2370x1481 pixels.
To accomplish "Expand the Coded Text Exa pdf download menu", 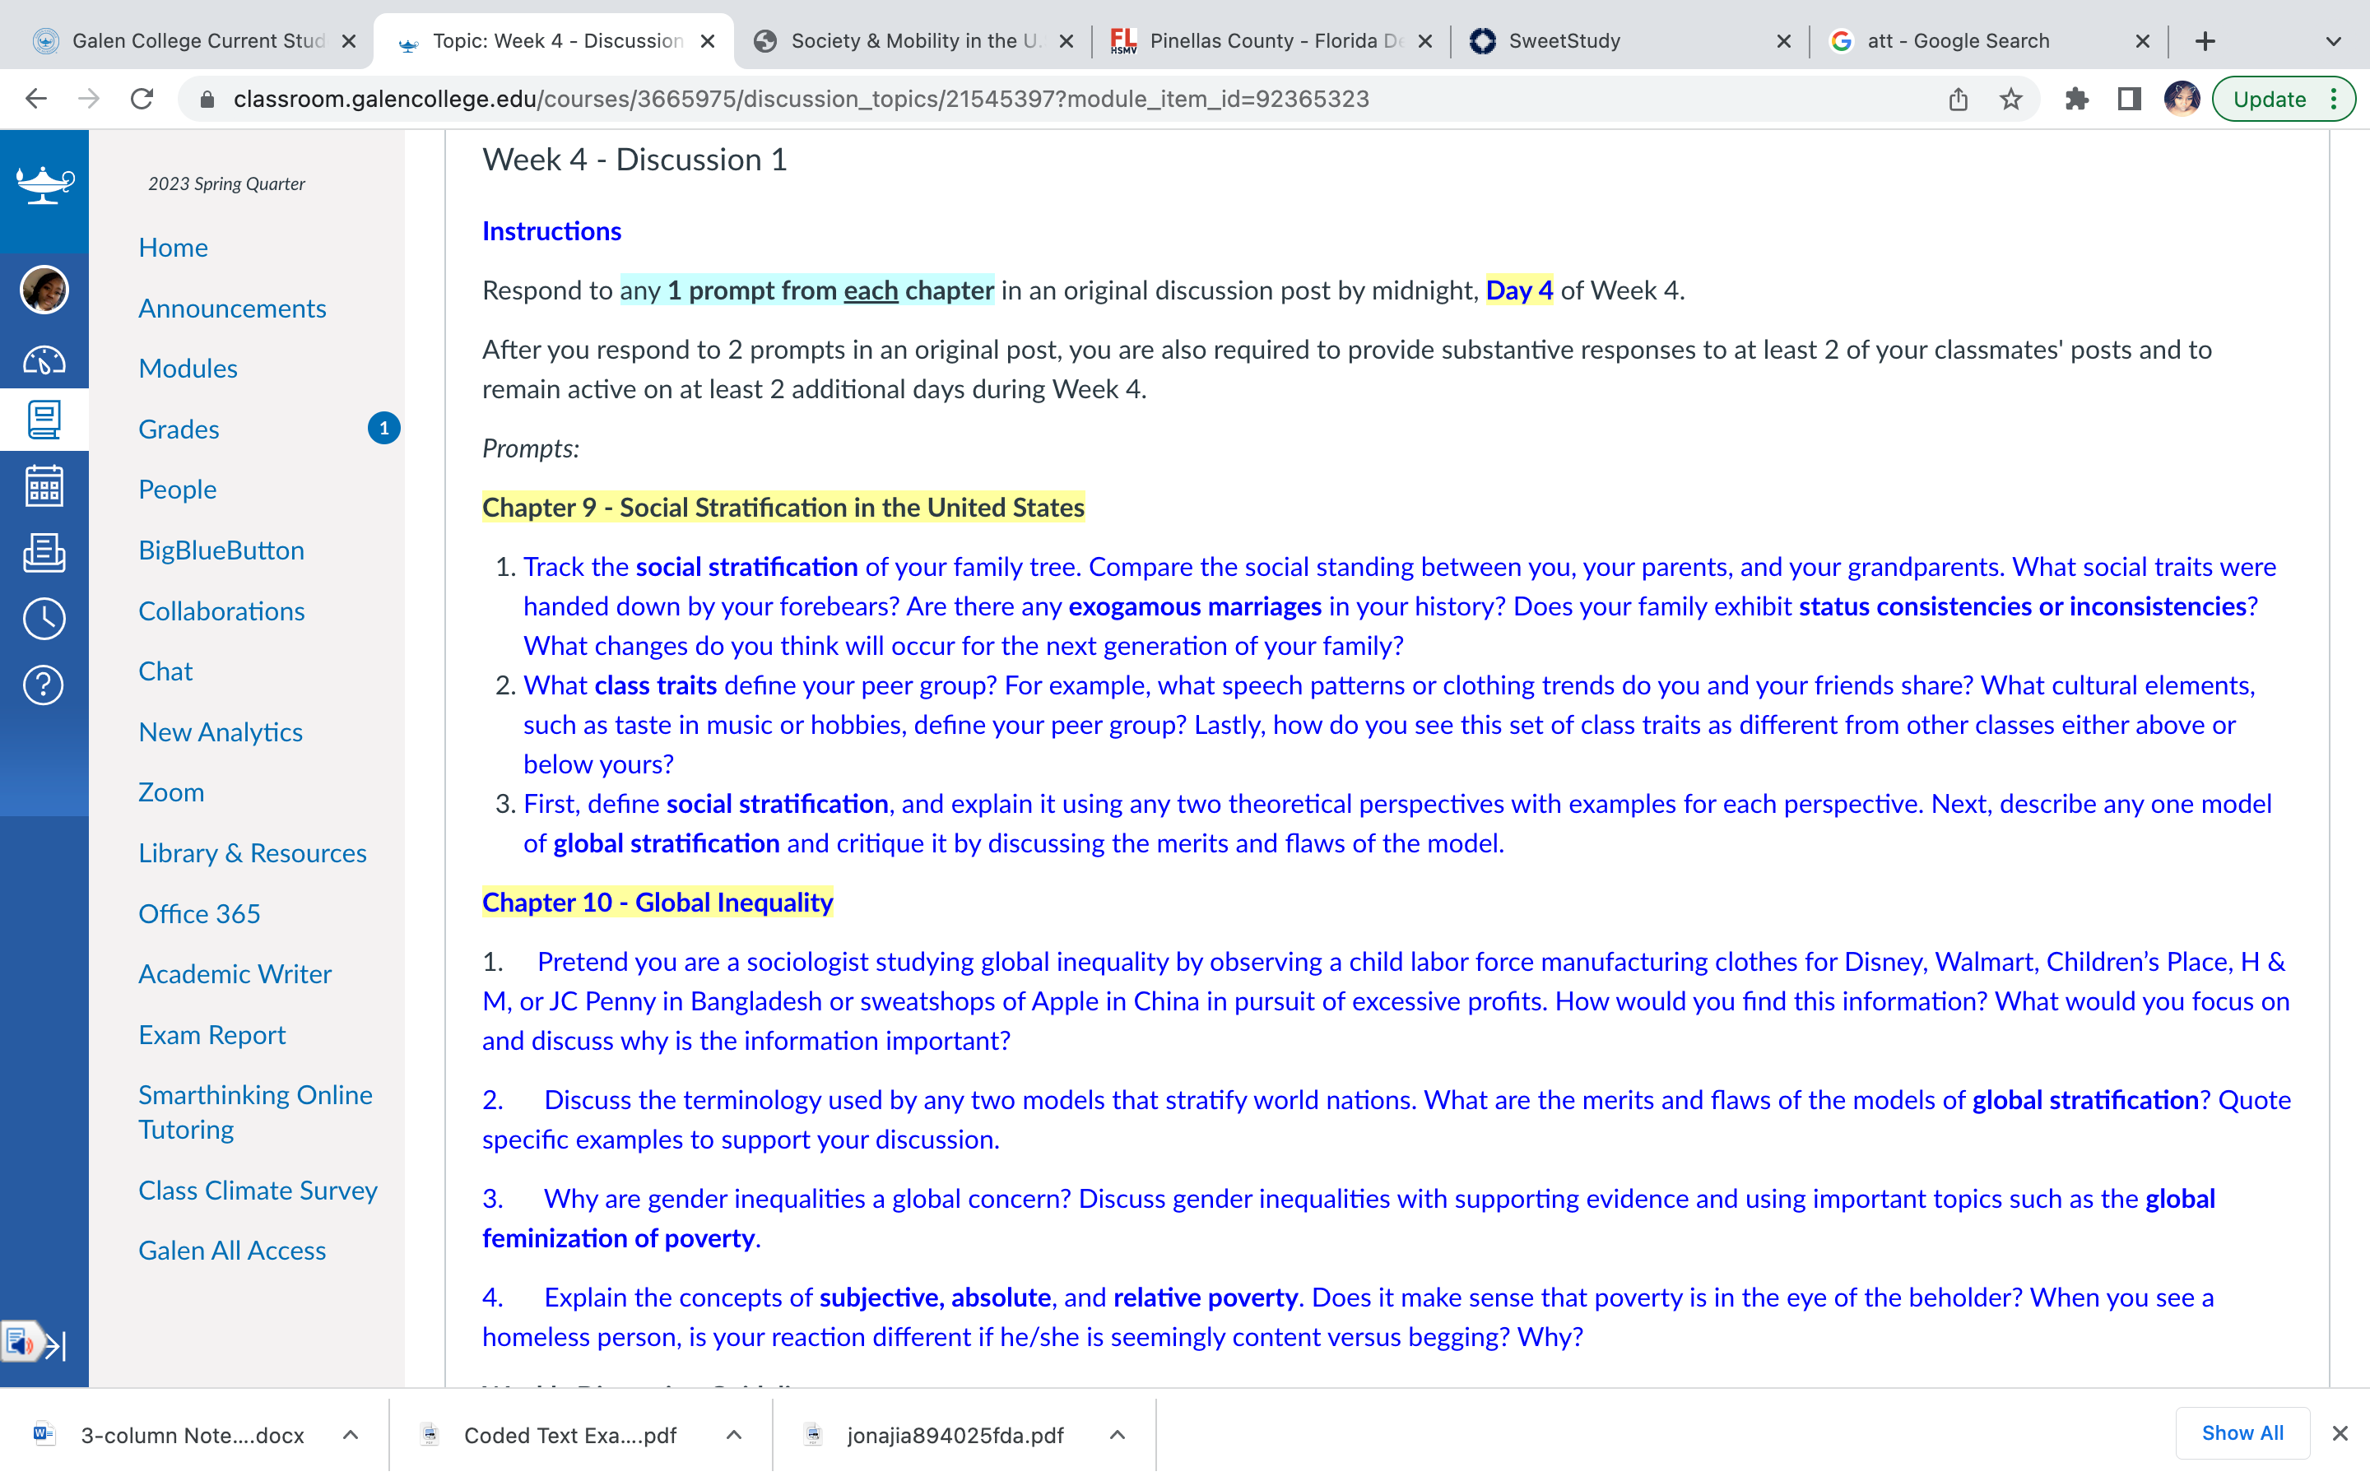I will [733, 1435].
